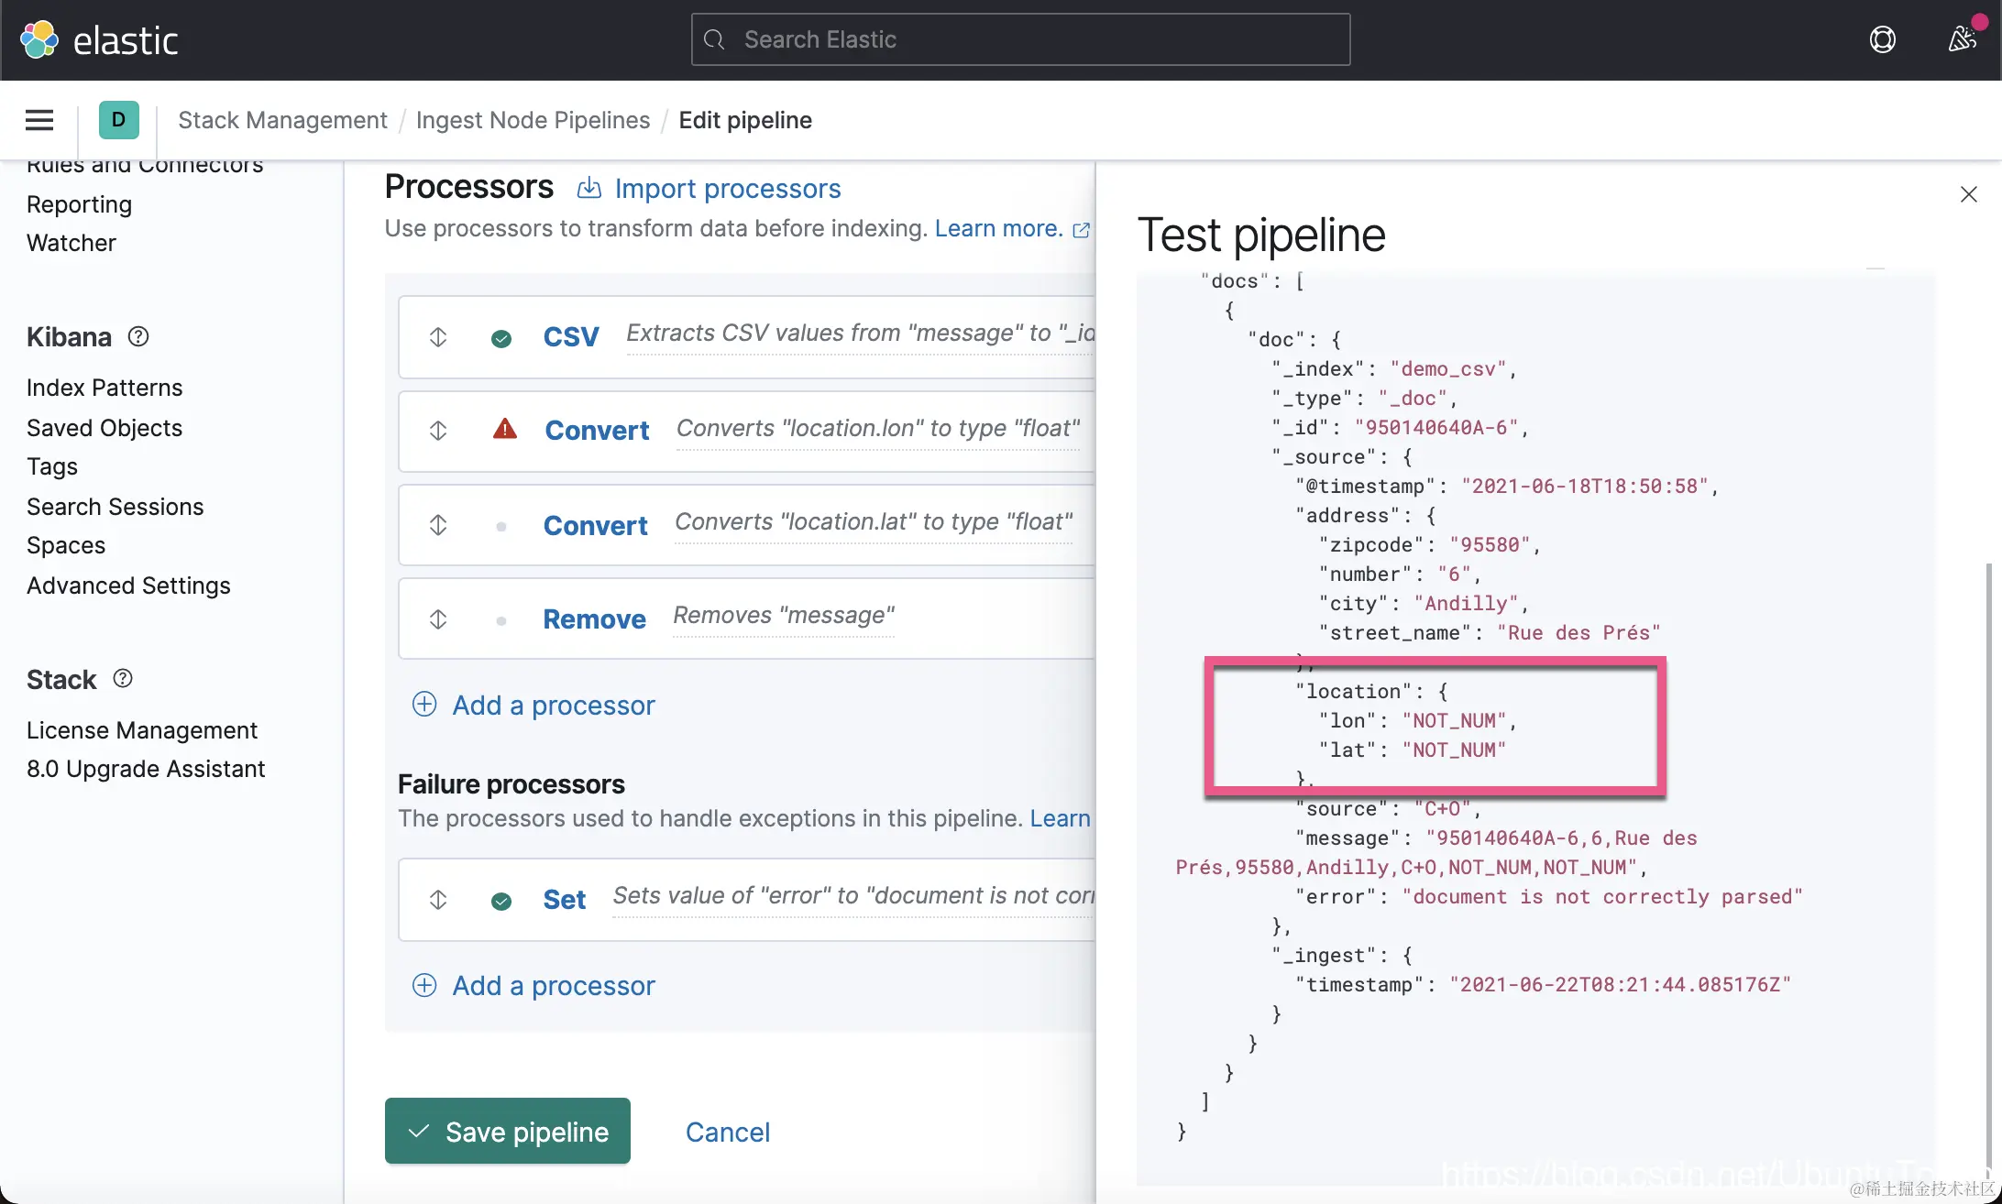Image resolution: width=2002 pixels, height=1204 pixels.
Task: Click the Save pipeline button
Action: [508, 1132]
